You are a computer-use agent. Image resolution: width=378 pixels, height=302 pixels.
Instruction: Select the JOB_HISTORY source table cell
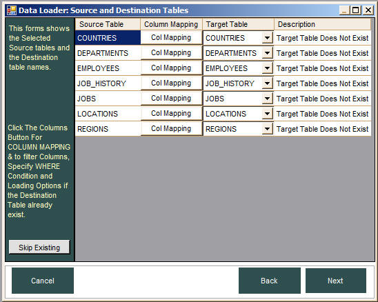point(108,83)
